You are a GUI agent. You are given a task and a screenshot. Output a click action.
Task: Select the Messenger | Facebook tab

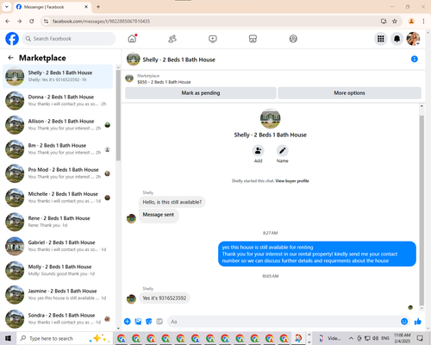[x=53, y=7]
